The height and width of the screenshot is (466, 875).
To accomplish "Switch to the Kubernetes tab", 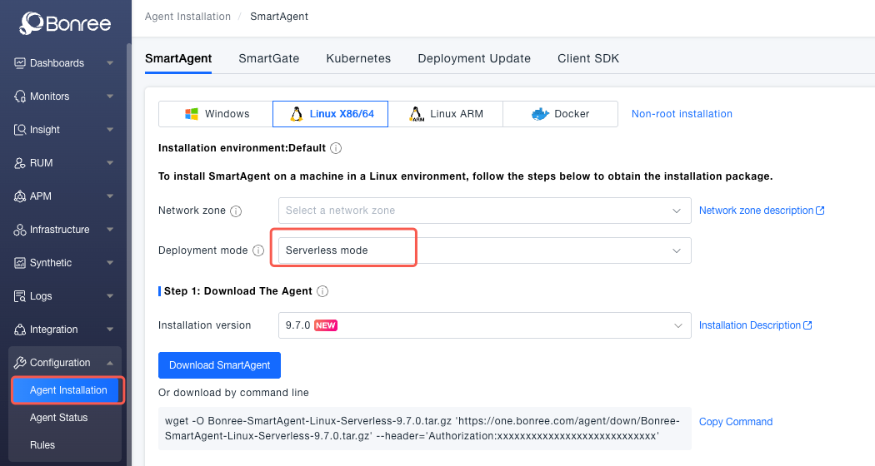I will click(358, 58).
